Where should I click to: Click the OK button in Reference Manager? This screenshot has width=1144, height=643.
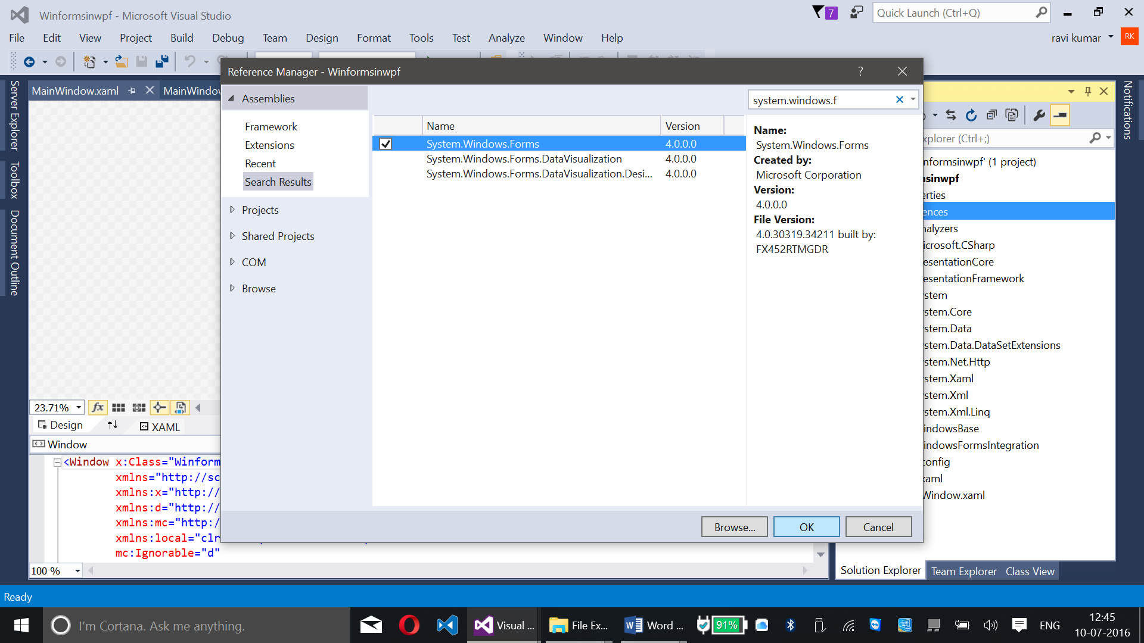tap(806, 527)
